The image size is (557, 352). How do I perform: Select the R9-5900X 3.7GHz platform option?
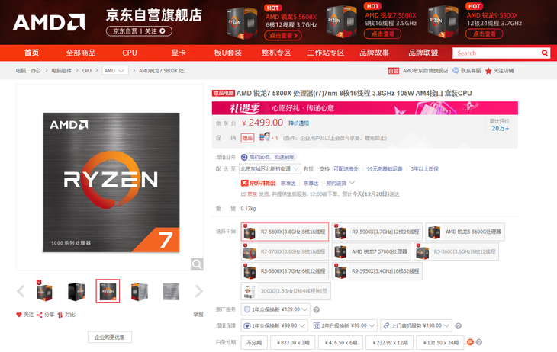[x=377, y=232]
